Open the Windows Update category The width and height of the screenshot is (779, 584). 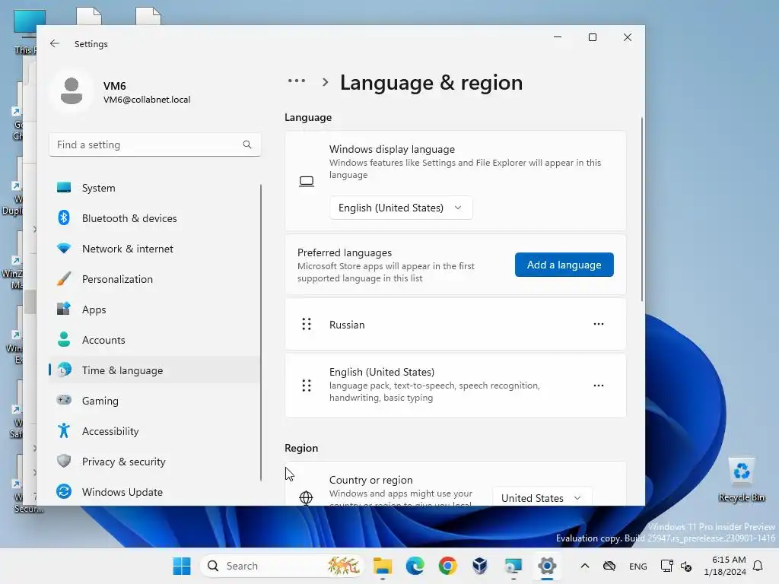pyautogui.click(x=154, y=492)
